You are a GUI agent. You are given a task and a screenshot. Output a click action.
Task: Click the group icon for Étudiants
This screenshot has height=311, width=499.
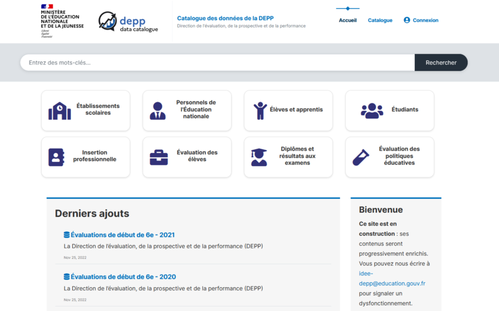pyautogui.click(x=371, y=111)
